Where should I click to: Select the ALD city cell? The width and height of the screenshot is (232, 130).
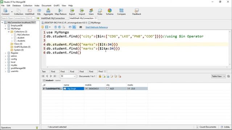click(x=116, y=88)
